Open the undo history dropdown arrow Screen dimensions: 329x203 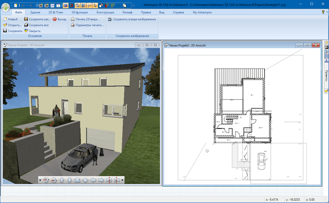point(27,6)
